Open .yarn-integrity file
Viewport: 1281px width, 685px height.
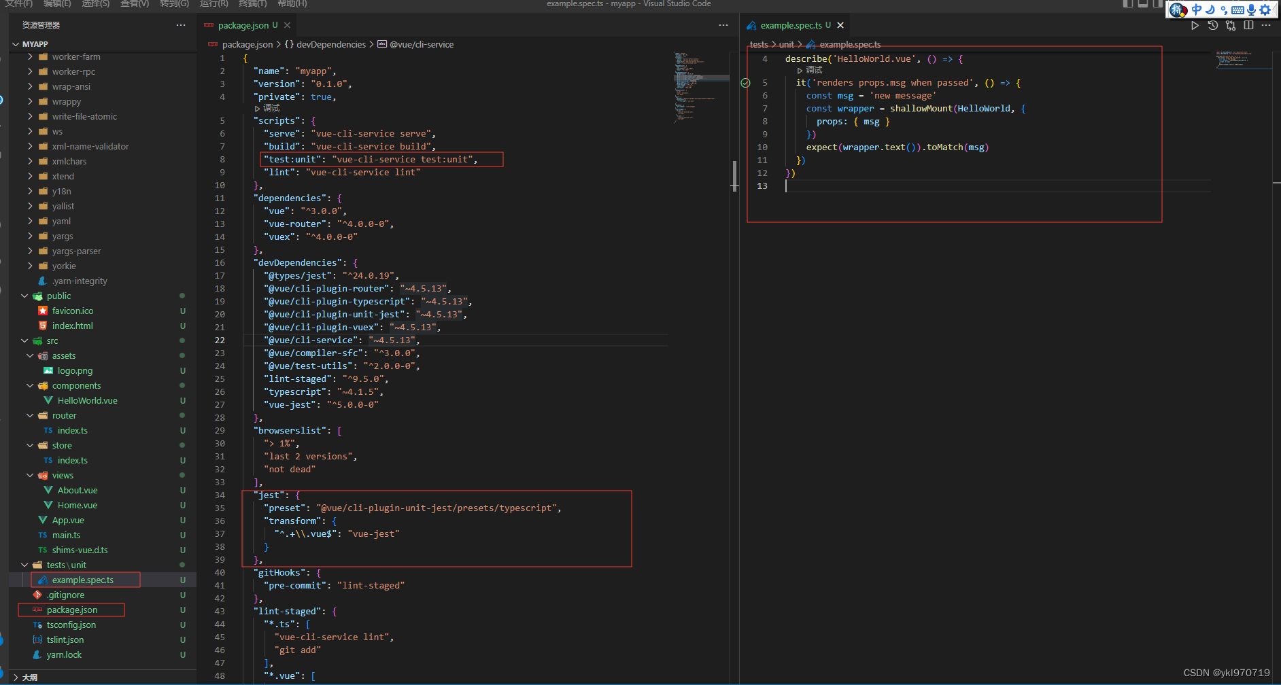coord(103,281)
